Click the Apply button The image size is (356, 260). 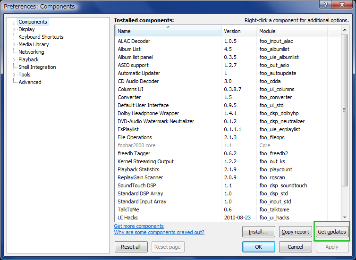[x=332, y=247]
